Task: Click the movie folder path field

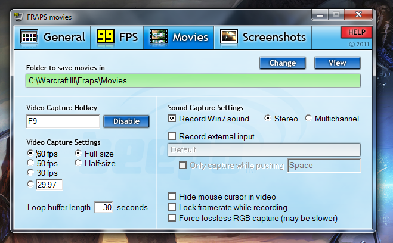Action: pos(193,80)
